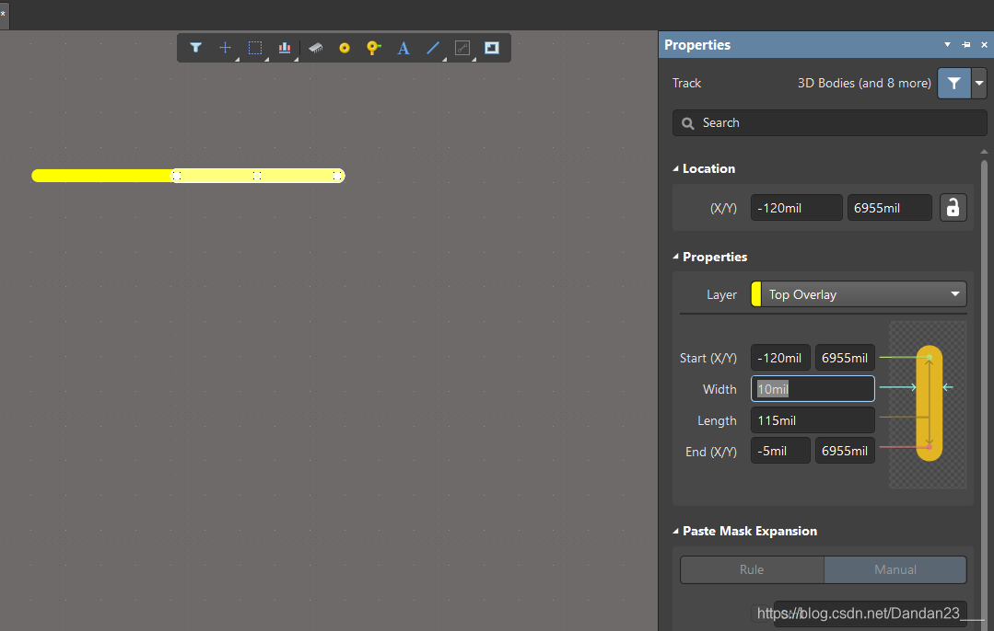Select the place string text tool
Image resolution: width=994 pixels, height=631 pixels.
pos(403,48)
